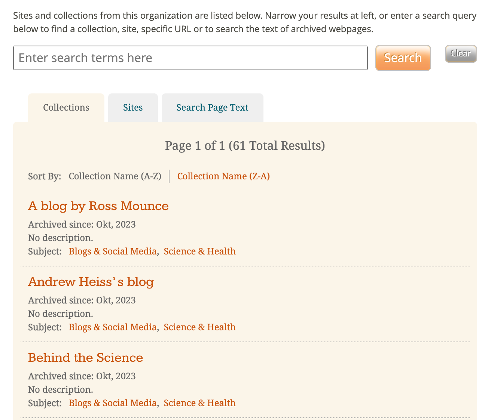This screenshot has height=420, width=488.
Task: Select the Search Page Text tab
Action: point(212,108)
